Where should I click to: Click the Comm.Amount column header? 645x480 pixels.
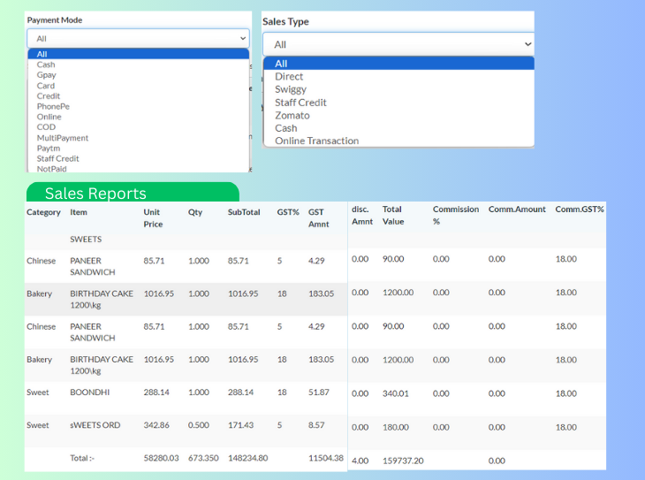517,210
